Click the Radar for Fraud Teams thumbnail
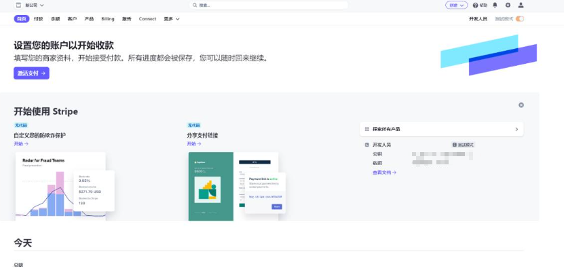The image size is (564, 275). tap(60, 185)
